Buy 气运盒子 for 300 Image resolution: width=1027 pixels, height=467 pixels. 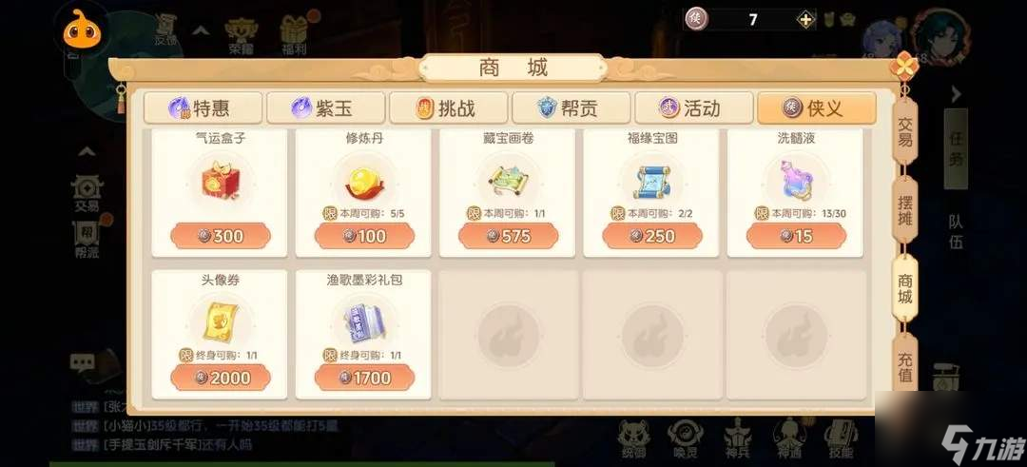coord(220,236)
